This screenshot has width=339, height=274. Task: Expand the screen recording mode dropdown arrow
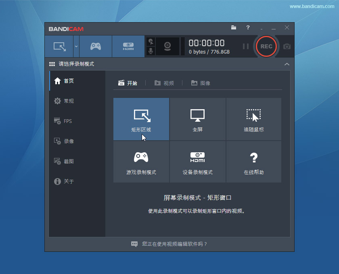76,46
